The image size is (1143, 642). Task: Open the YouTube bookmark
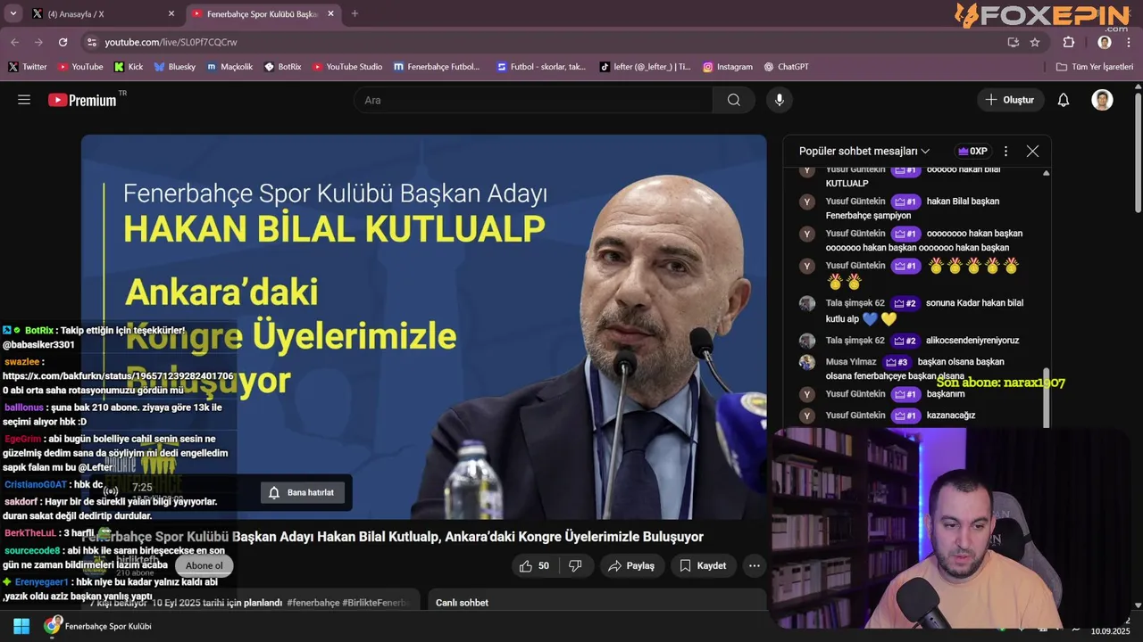[x=80, y=67]
